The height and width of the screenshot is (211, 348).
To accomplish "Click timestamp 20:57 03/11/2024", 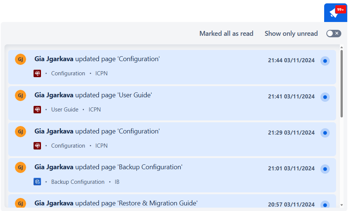I will [x=291, y=205].
